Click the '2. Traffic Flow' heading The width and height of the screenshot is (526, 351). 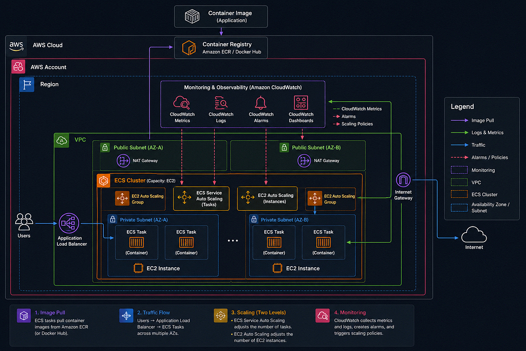[153, 313]
